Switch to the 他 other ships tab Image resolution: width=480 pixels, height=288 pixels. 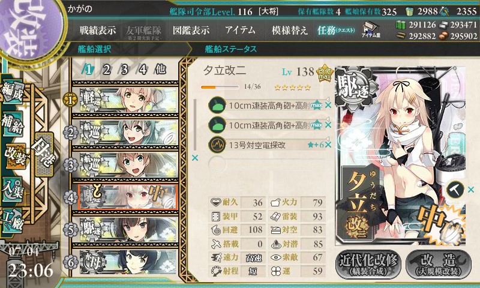(x=160, y=70)
